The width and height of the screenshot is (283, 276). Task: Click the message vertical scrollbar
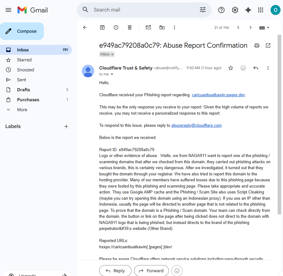[x=279, y=125]
